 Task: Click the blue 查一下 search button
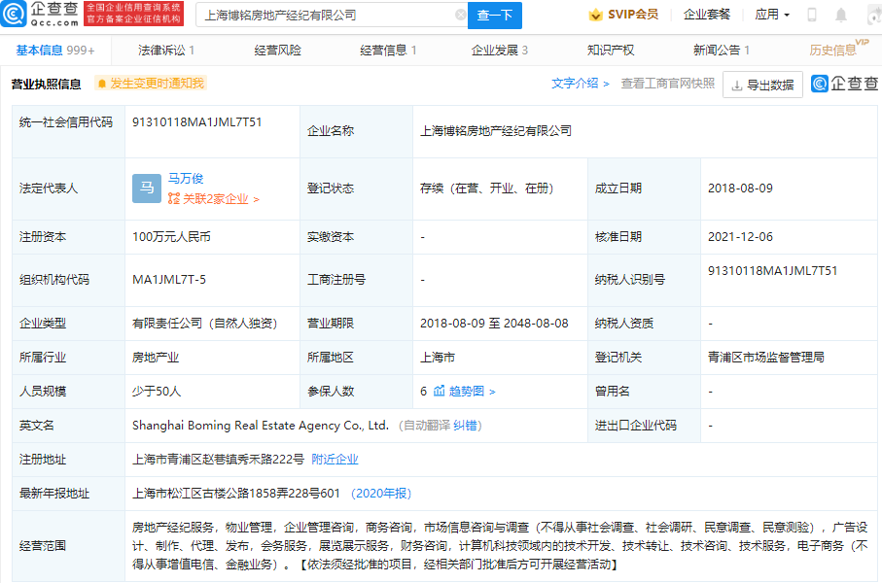[496, 15]
